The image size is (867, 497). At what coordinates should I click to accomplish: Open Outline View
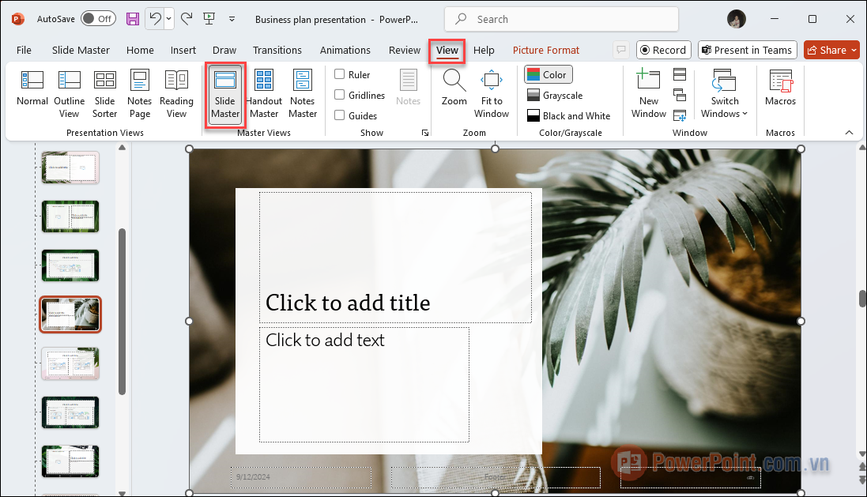[69, 94]
